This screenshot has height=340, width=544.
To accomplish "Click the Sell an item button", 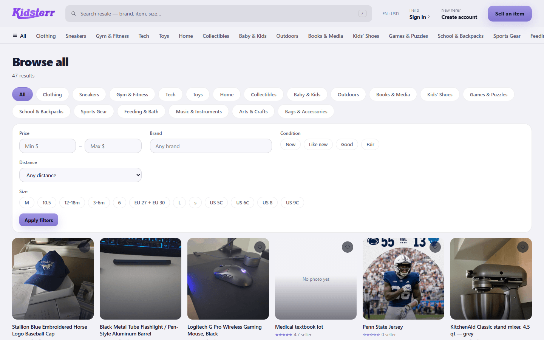I will pos(510,14).
